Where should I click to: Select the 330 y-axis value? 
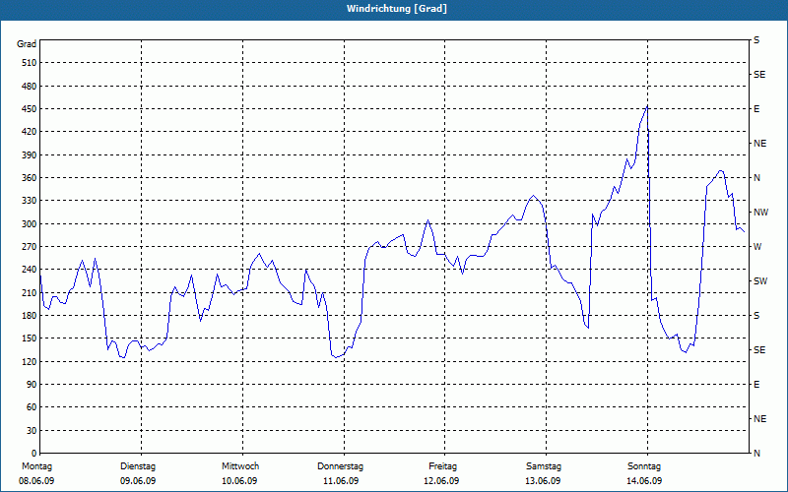point(30,201)
